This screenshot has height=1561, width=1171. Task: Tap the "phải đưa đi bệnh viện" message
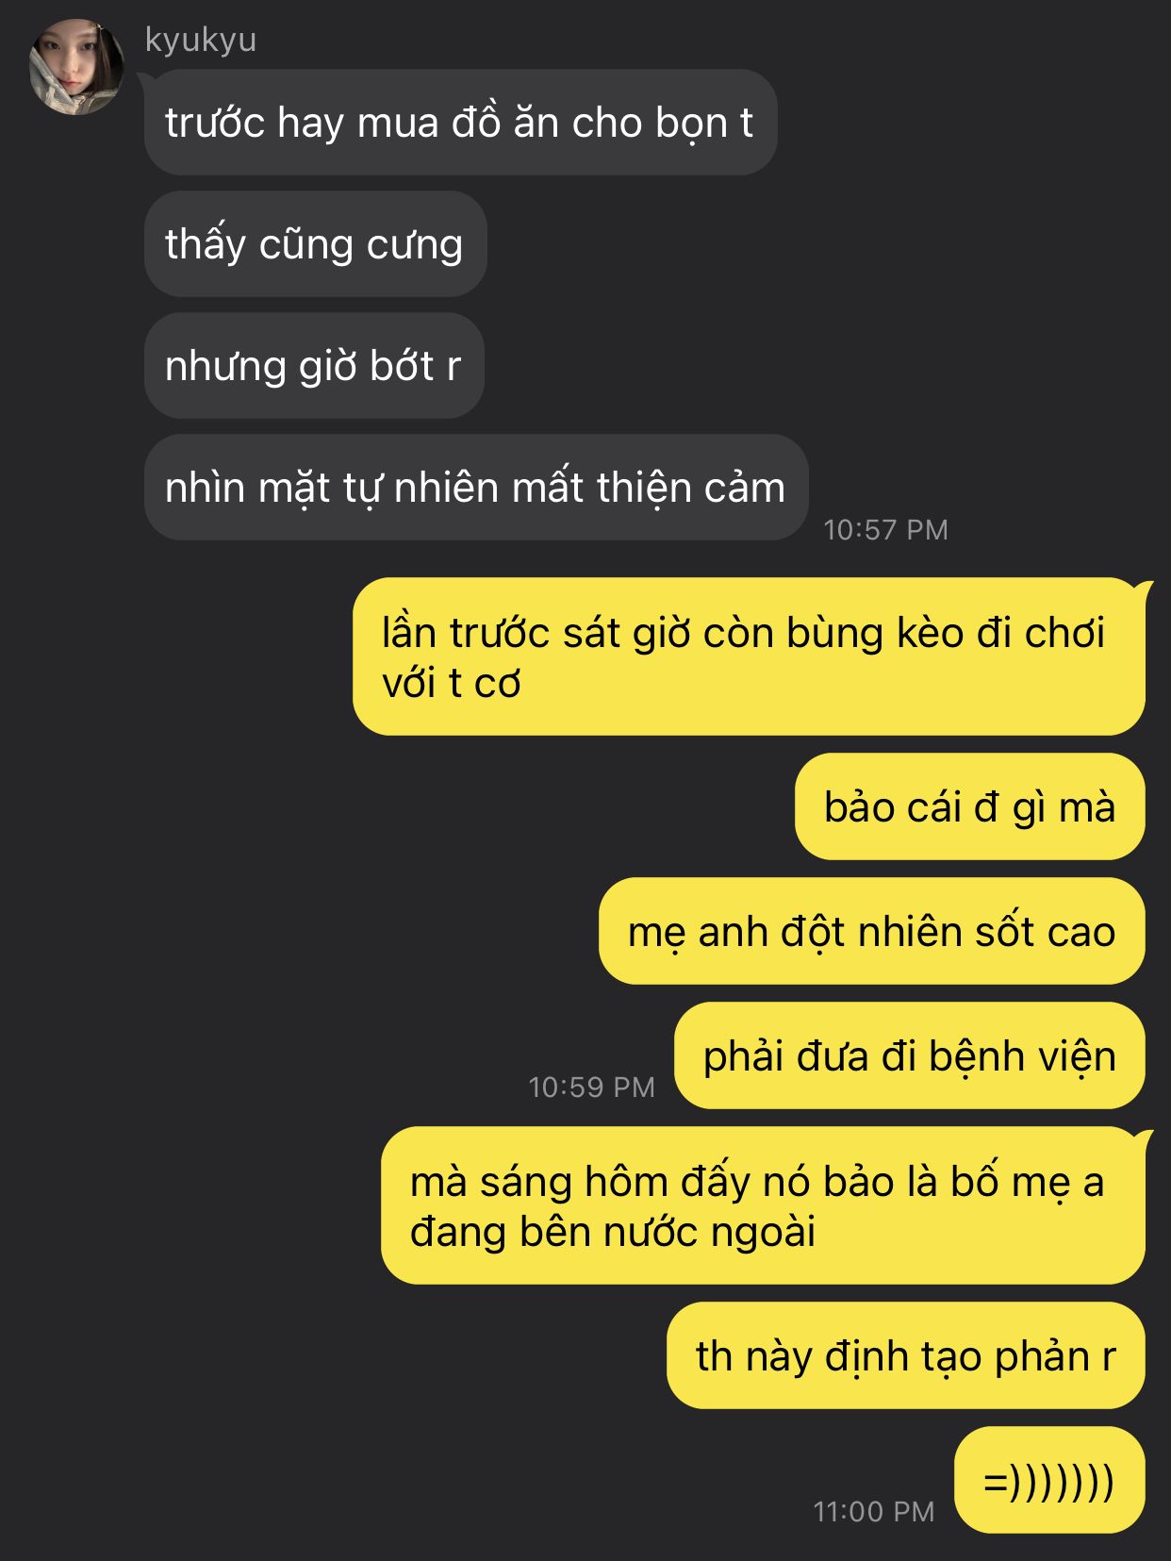point(909,1055)
